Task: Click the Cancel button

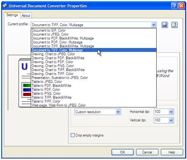Action: 147,152
